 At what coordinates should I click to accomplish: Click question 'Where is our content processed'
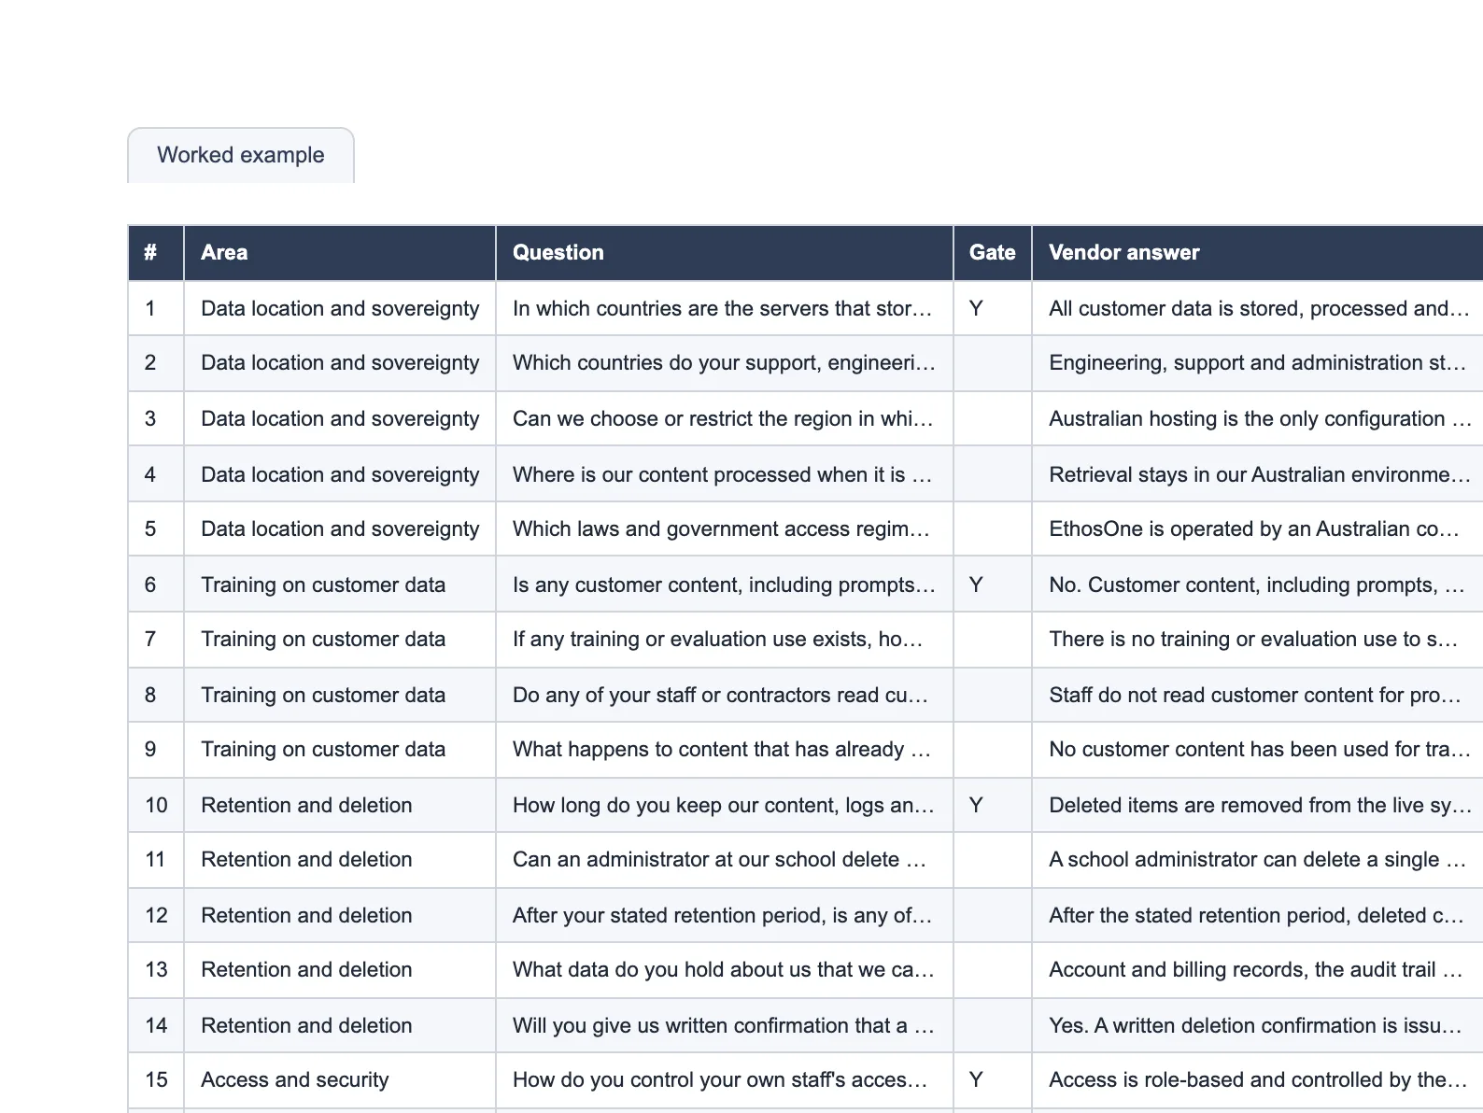tap(725, 474)
